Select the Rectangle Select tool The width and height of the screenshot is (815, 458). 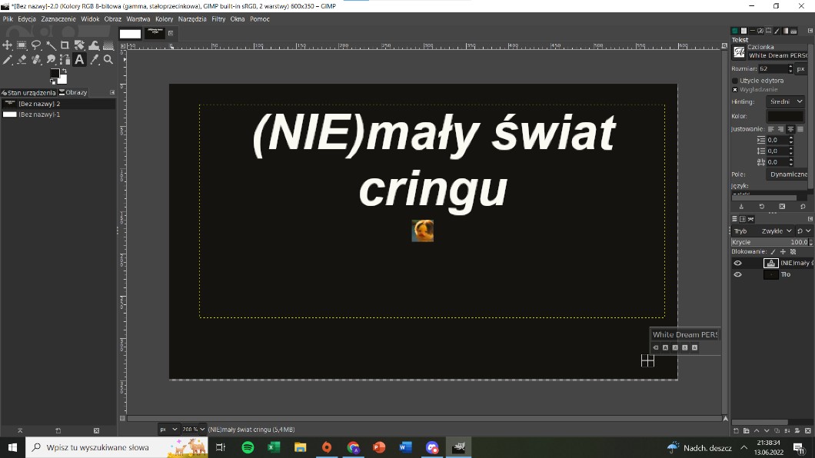[x=22, y=45]
